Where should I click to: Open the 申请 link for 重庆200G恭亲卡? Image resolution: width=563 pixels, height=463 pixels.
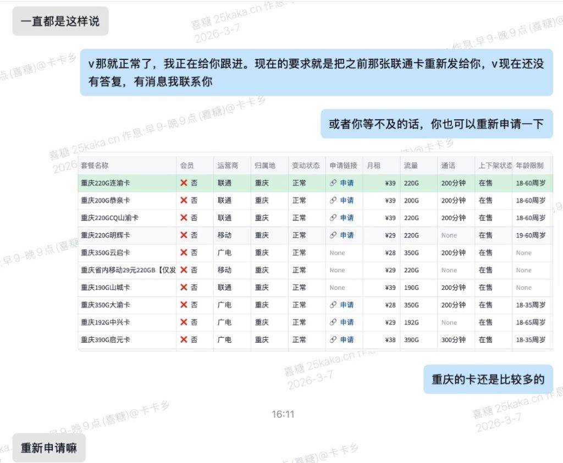click(346, 201)
